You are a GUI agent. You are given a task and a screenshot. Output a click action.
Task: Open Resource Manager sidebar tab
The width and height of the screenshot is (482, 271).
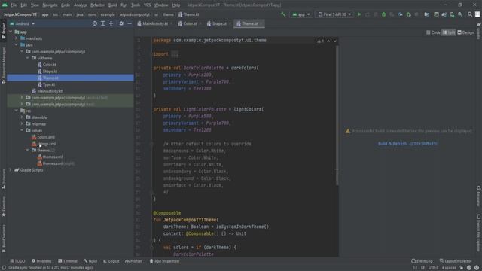coord(3,65)
